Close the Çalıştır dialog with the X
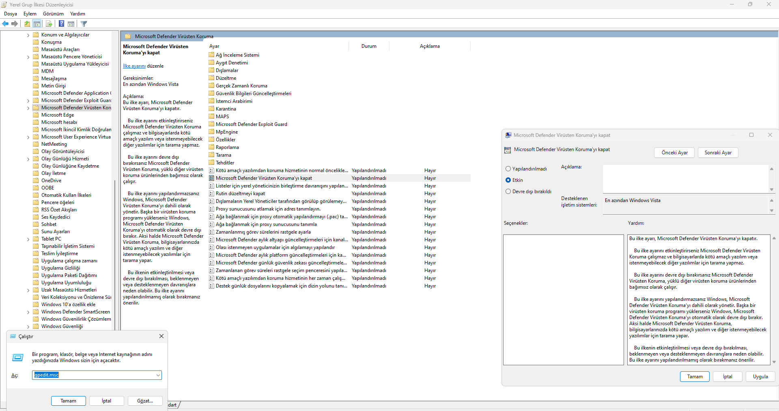 [161, 336]
